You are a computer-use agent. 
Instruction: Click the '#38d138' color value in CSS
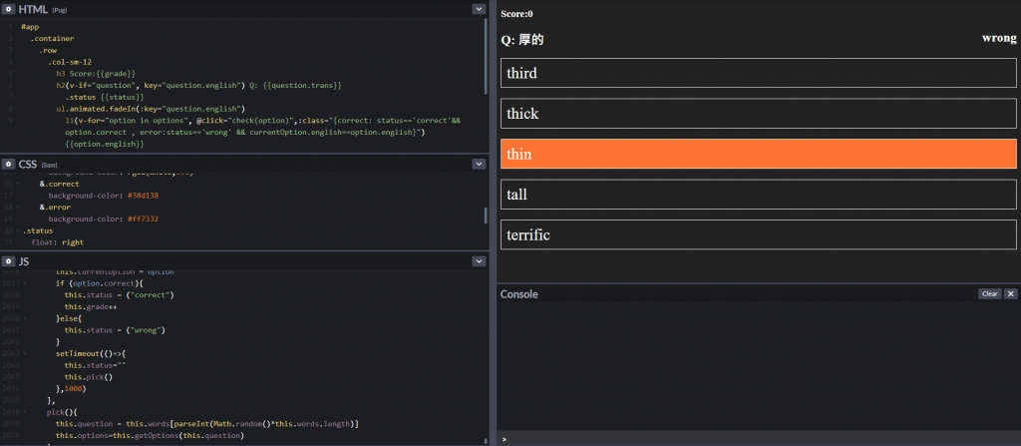[144, 196]
